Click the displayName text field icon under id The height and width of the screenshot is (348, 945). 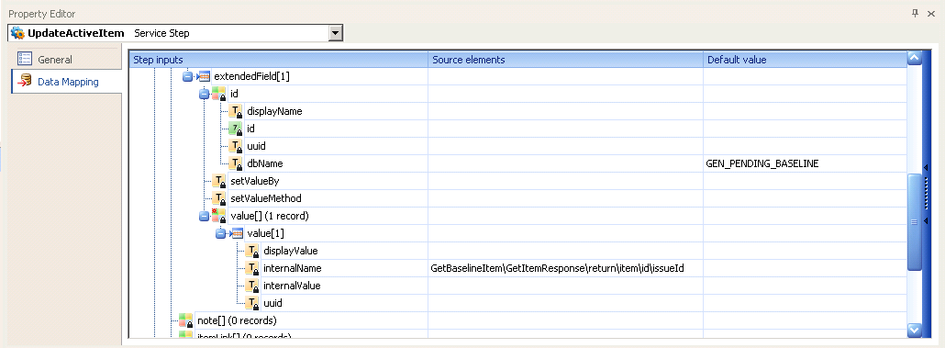[x=237, y=112]
